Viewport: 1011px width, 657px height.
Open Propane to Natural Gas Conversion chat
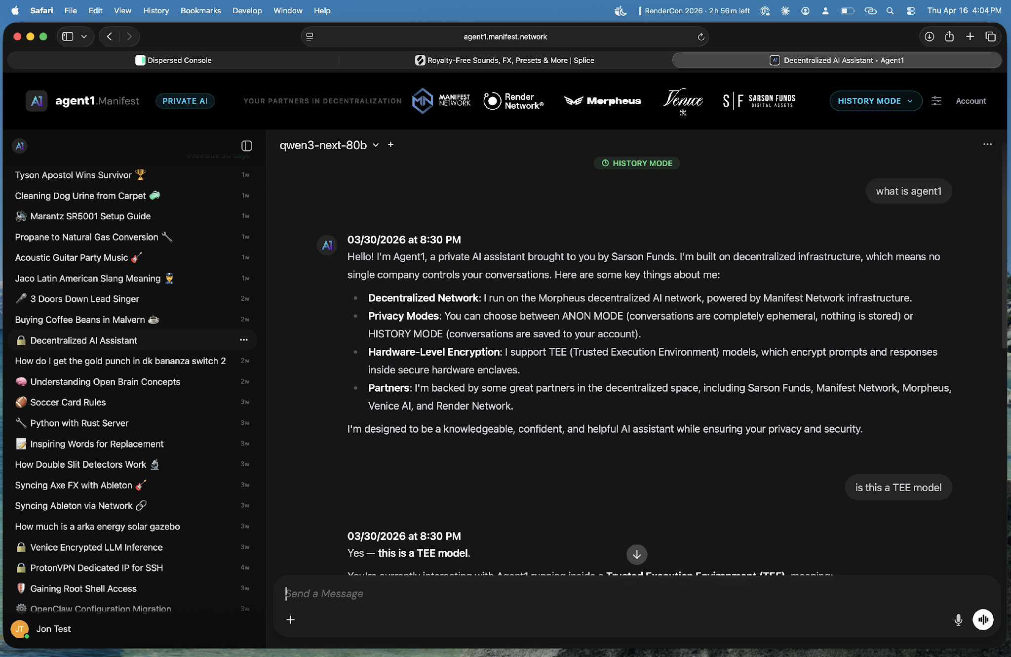[x=132, y=237]
